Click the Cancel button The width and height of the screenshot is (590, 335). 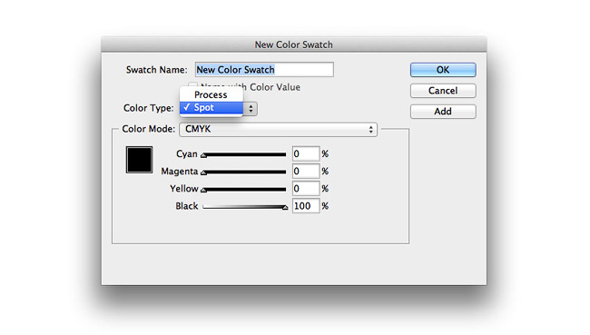click(443, 91)
